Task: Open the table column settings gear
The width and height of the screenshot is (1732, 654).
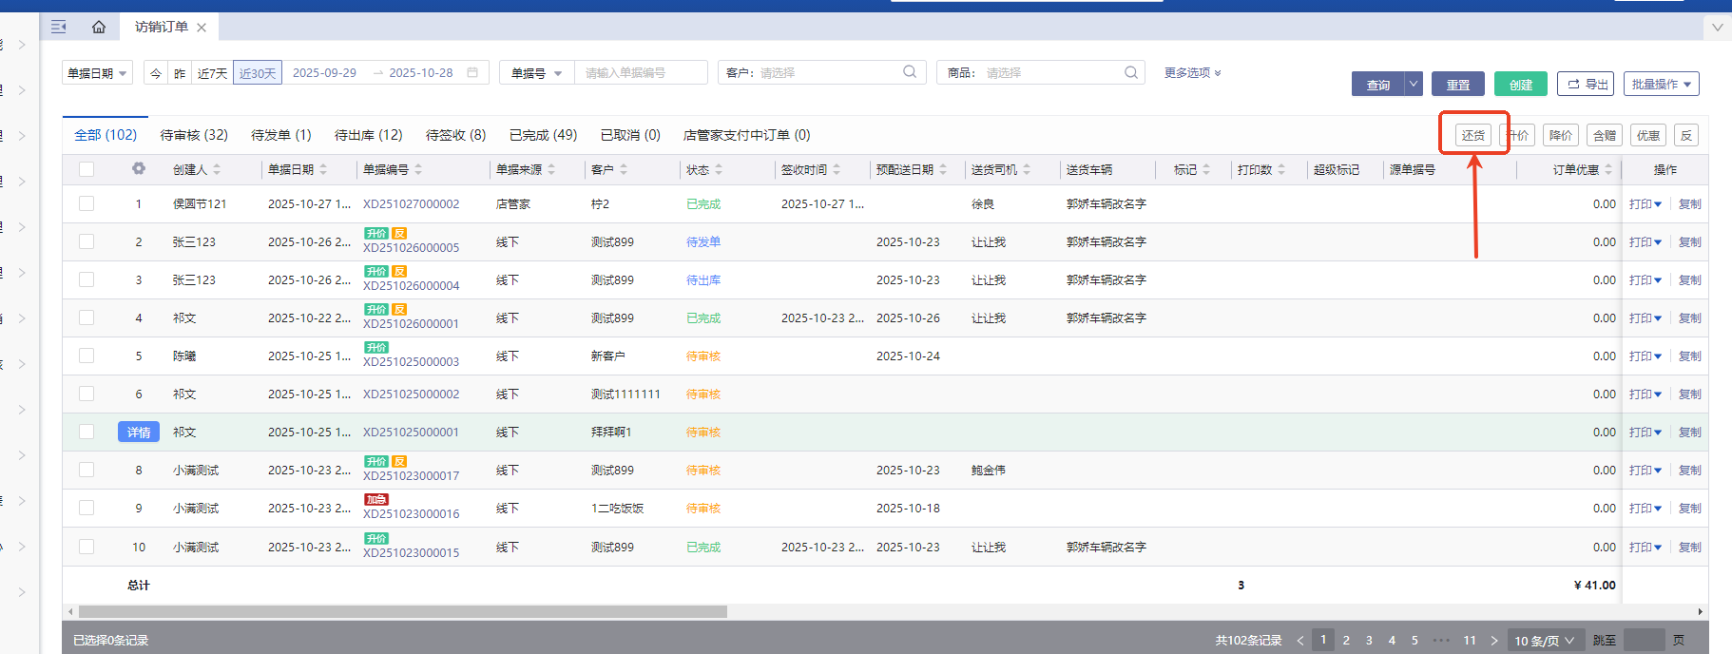Action: pyautogui.click(x=139, y=168)
